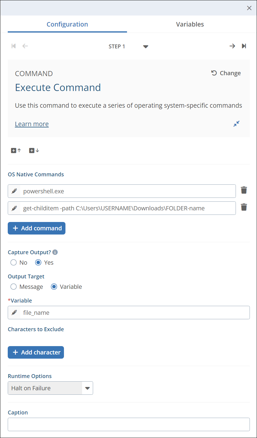Collapse the command description panel
This screenshot has width=257, height=438.
[x=236, y=124]
